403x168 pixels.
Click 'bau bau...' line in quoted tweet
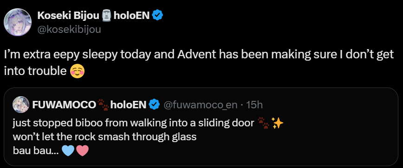coord(51,151)
